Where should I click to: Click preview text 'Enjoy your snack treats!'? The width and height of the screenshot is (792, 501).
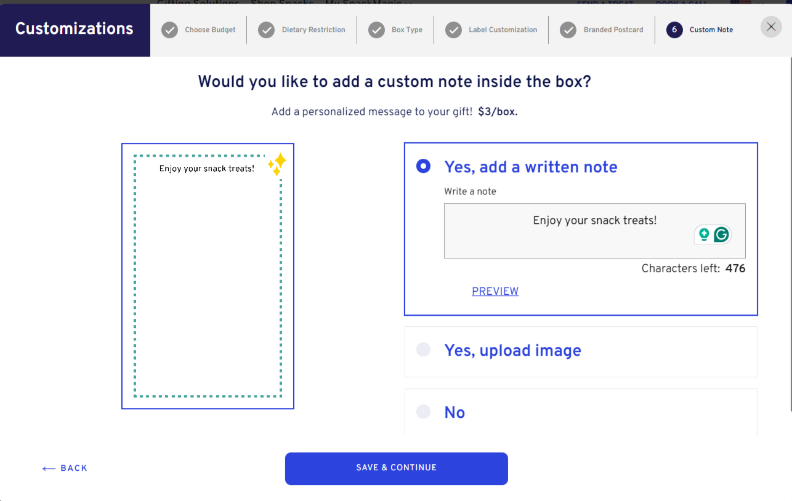206,169
